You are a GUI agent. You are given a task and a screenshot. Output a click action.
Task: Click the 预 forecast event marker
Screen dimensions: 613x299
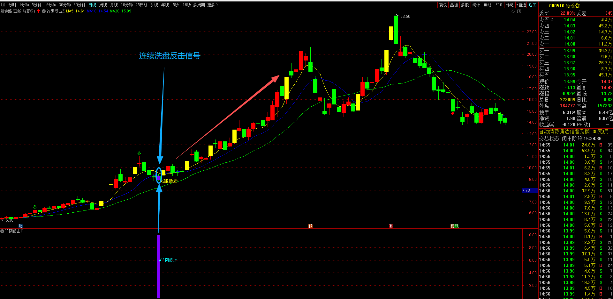click(x=310, y=226)
